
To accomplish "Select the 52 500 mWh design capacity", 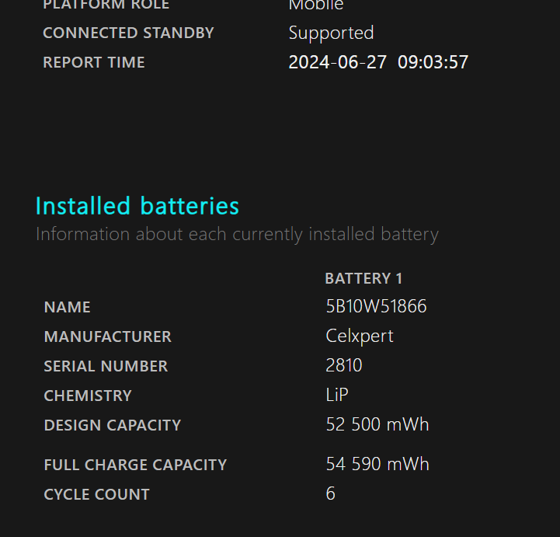I will coord(377,425).
